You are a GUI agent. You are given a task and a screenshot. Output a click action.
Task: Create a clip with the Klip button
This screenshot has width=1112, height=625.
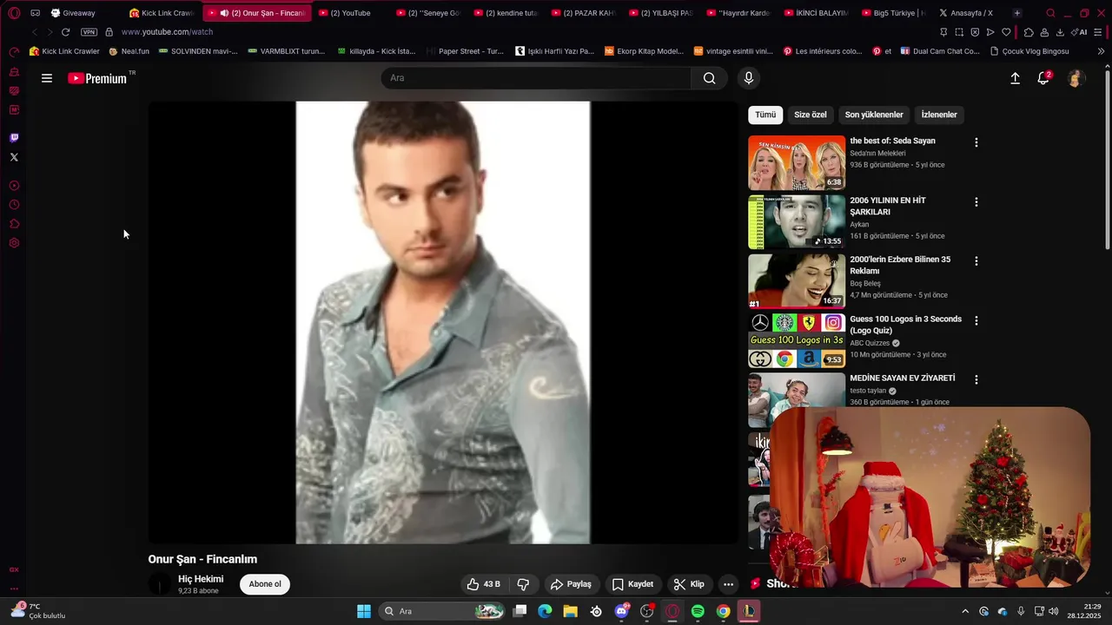(689, 584)
